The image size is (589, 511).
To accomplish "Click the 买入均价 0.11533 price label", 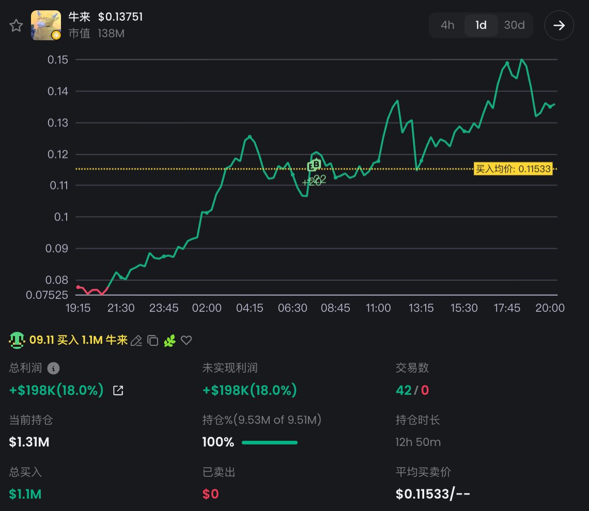I will [513, 169].
